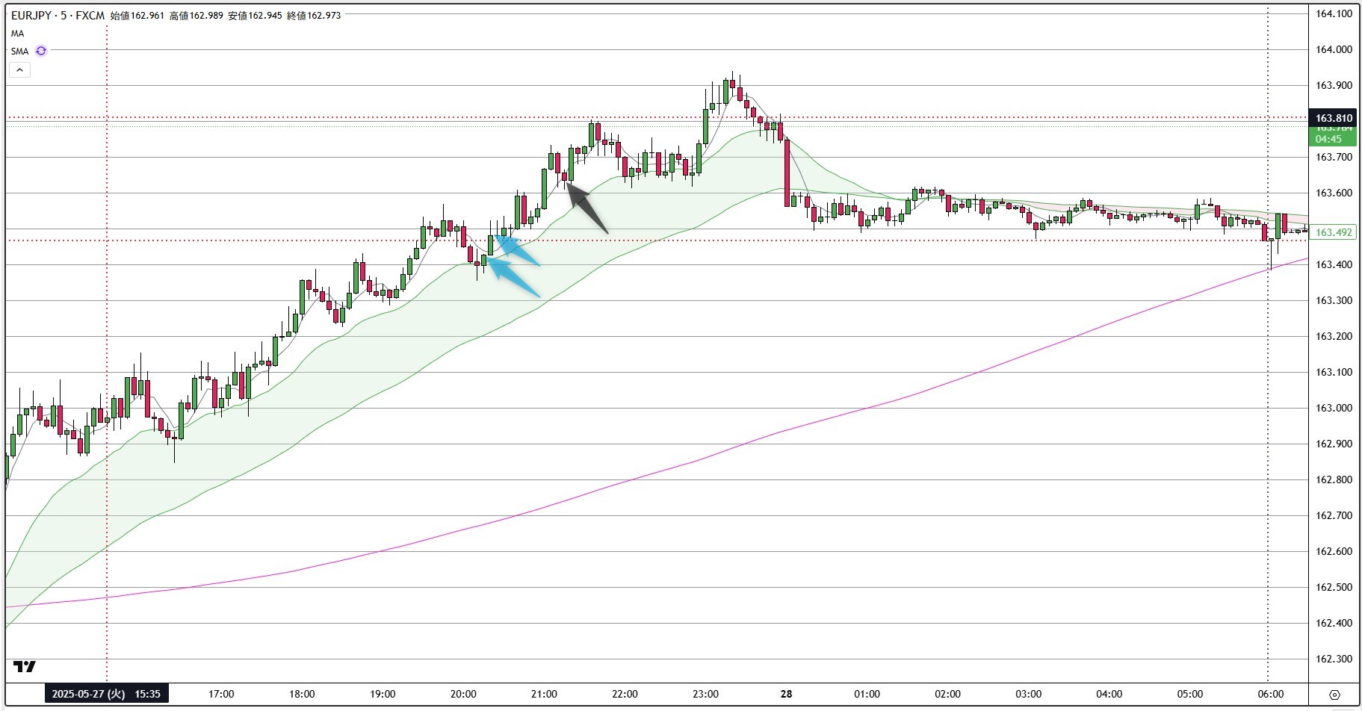The image size is (1362, 711).
Task: Click the 162.900 price scale label
Action: (x=1334, y=444)
